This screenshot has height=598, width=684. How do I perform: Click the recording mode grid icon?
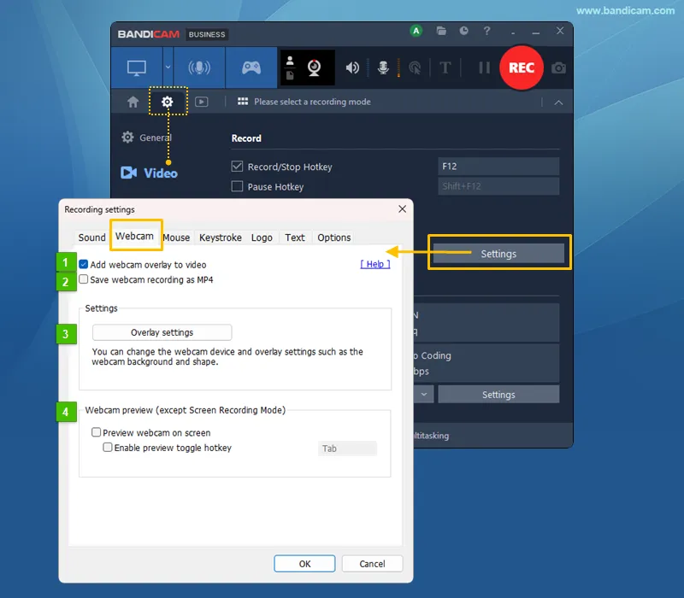pos(243,102)
